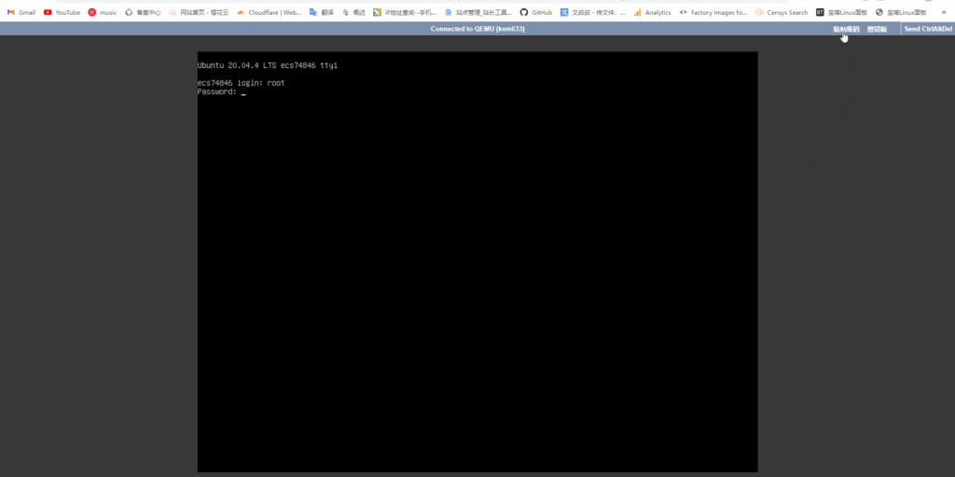955x477 pixels.
Task: Open the Factory Images bookmark
Action: [713, 12]
